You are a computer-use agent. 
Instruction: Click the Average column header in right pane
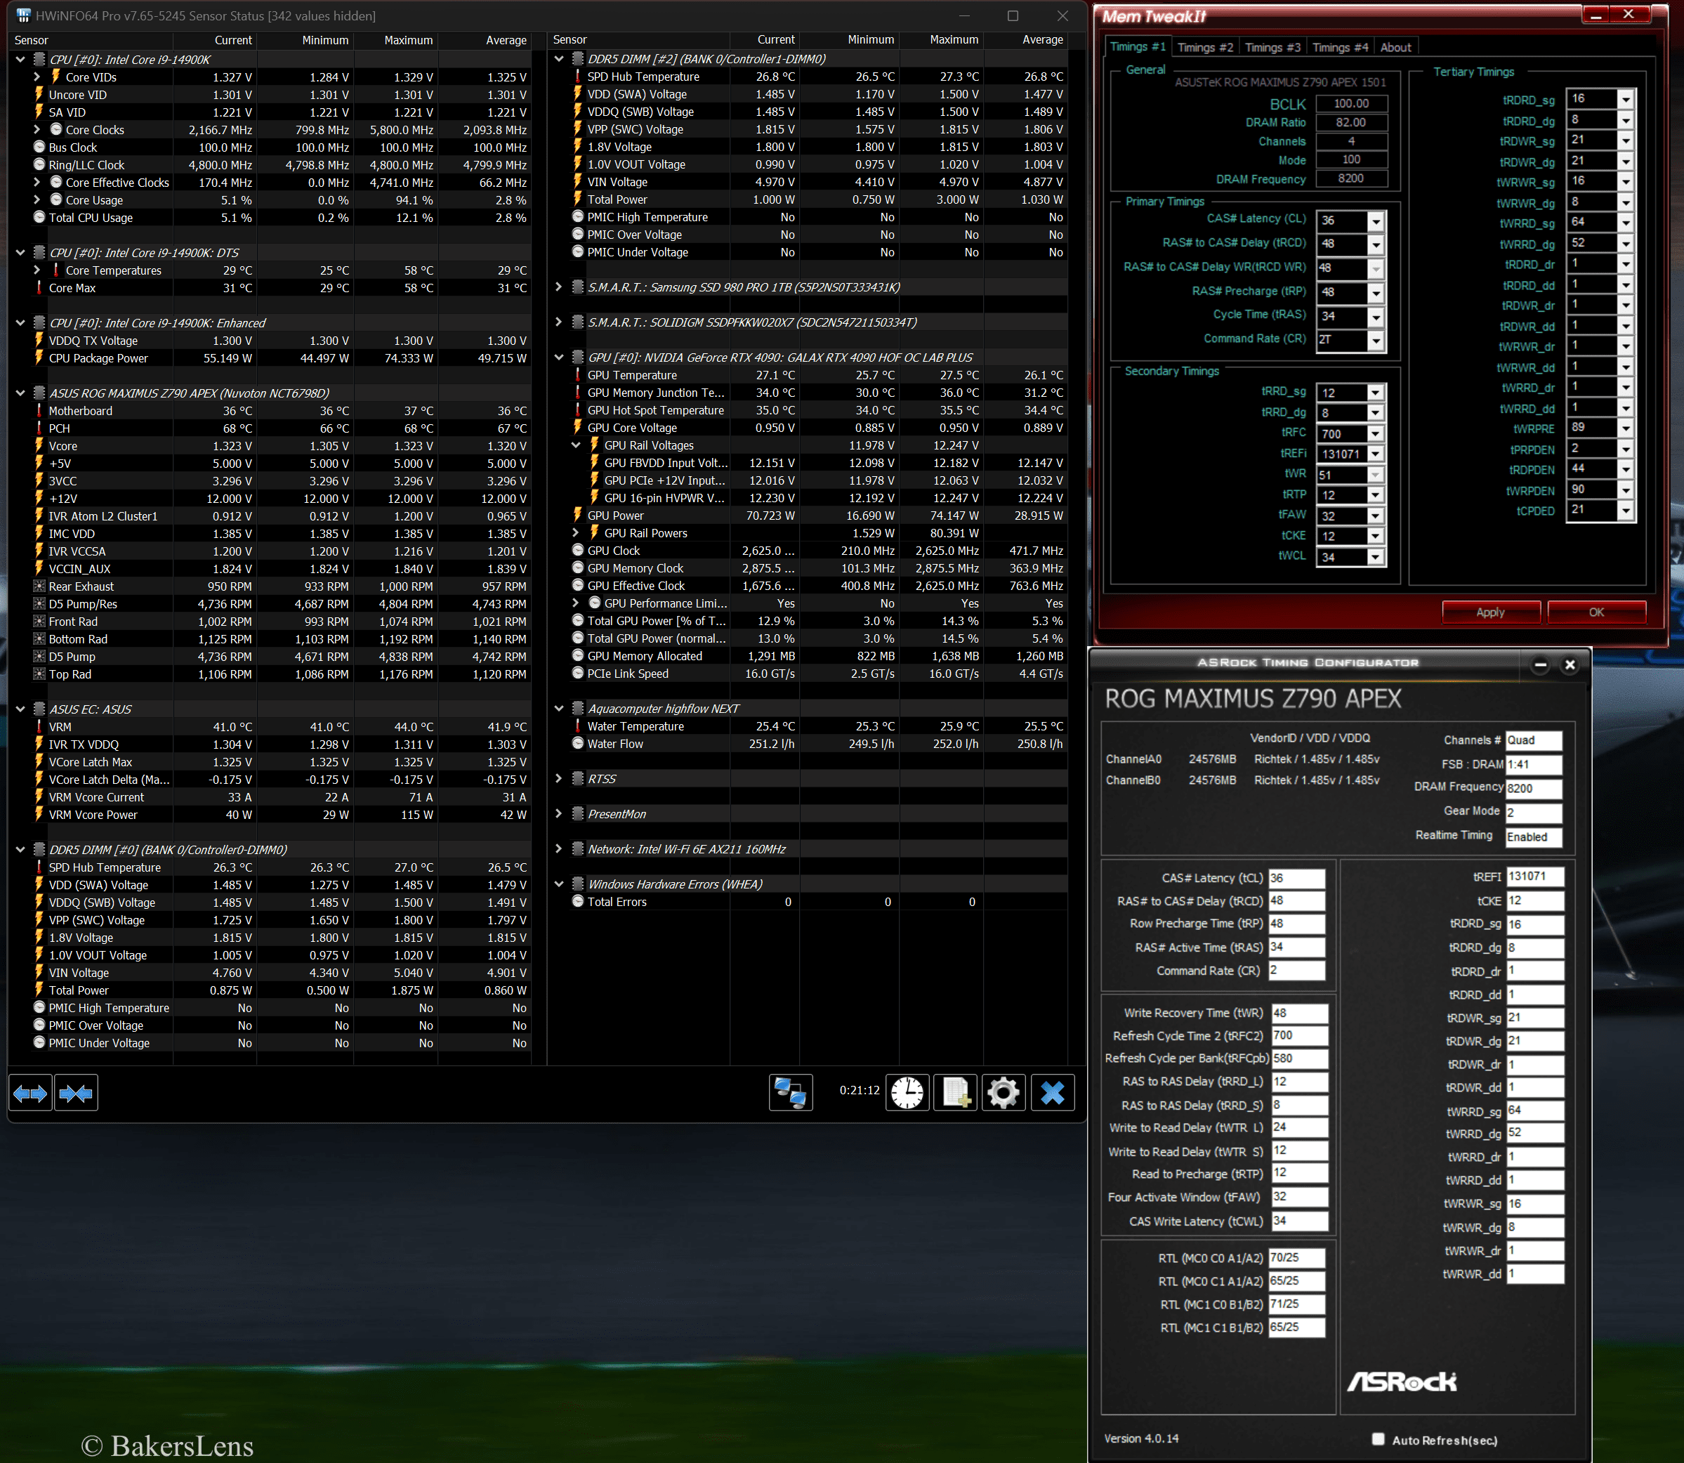point(1025,39)
